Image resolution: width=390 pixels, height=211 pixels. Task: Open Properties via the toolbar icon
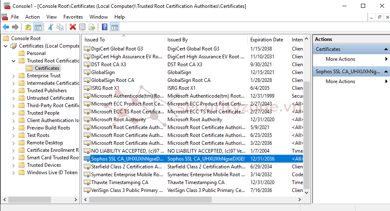(82, 27)
